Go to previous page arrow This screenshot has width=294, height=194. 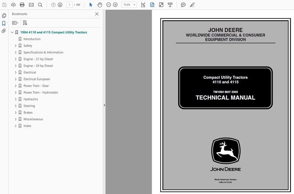53,5
